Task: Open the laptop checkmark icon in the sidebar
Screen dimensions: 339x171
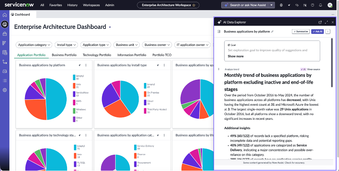Action: coord(5,71)
